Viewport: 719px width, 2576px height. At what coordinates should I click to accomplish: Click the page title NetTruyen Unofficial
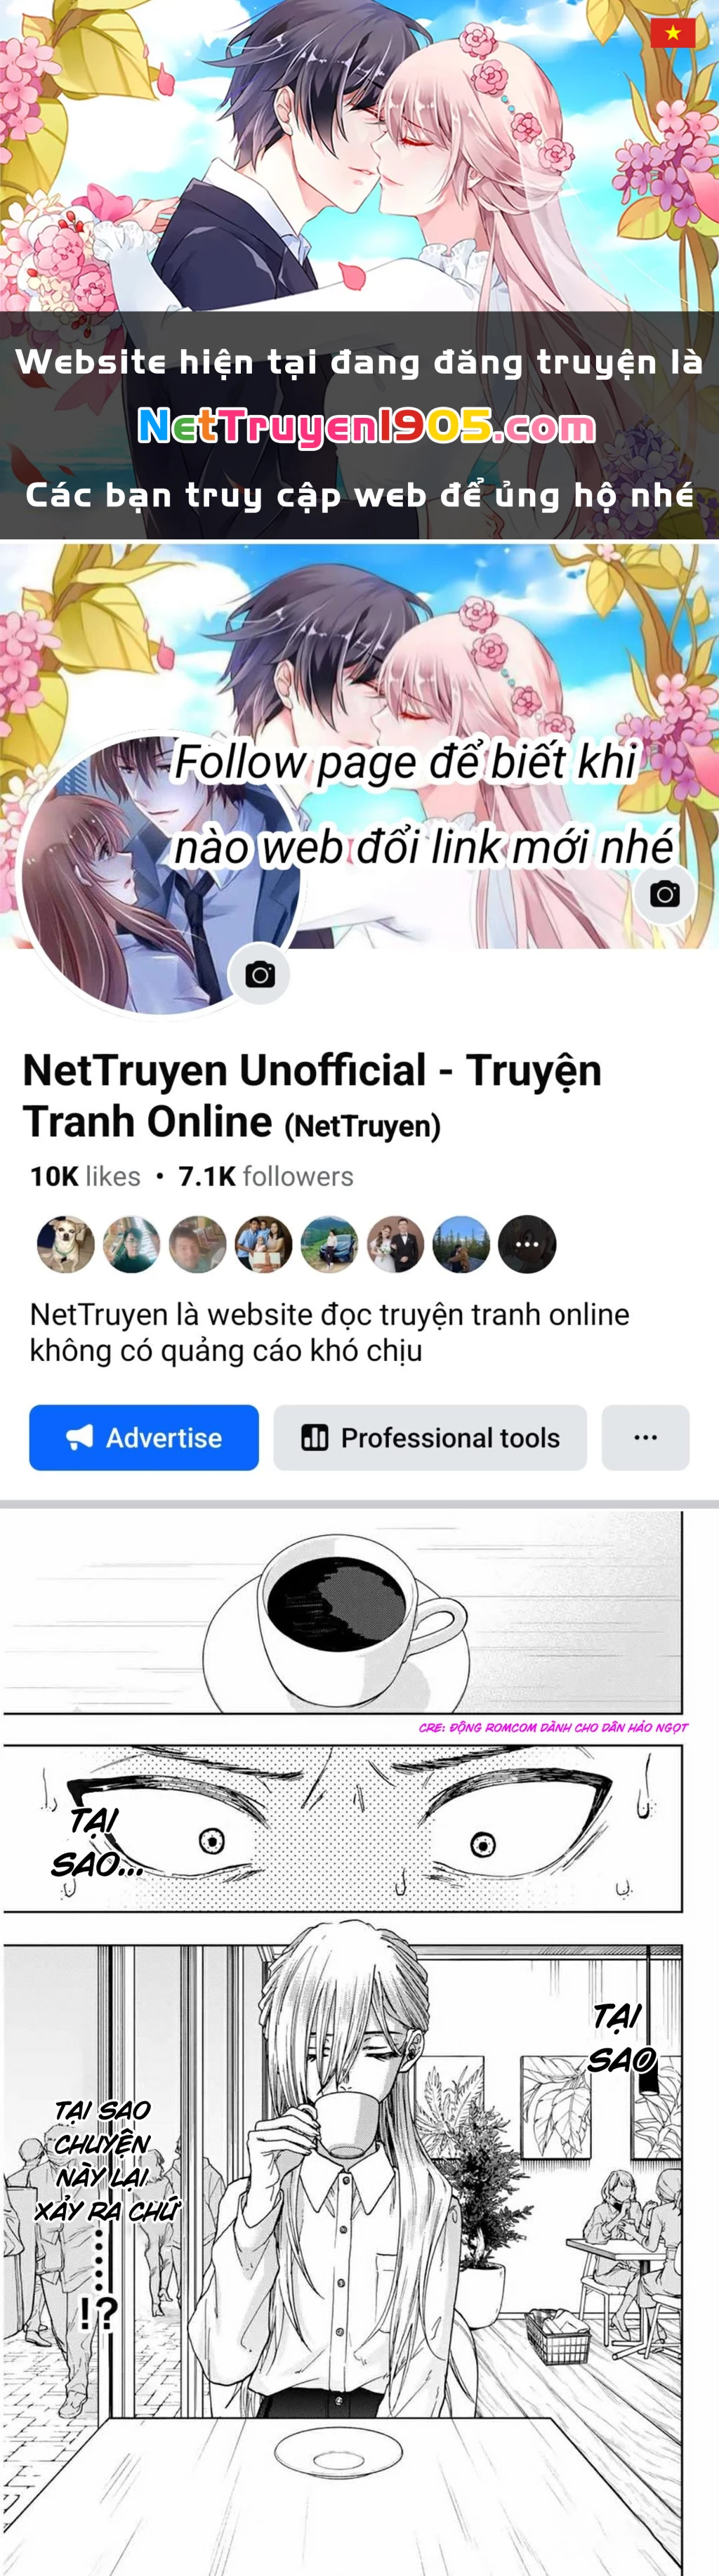click(x=312, y=1095)
